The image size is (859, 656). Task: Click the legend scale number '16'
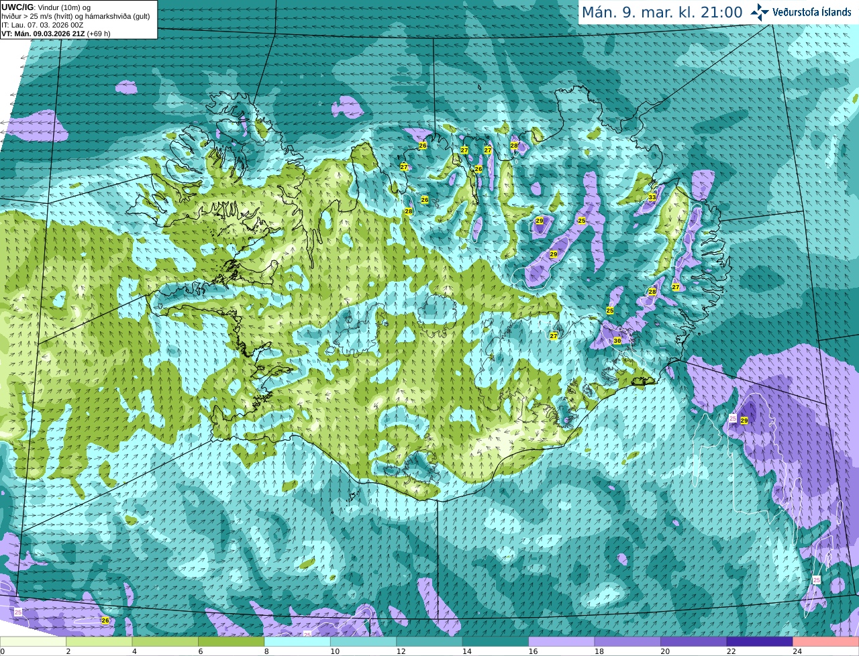[x=533, y=651]
